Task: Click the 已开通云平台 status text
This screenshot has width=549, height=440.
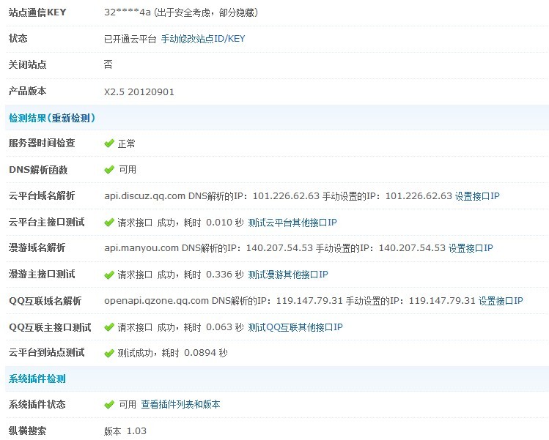Action: coord(130,39)
